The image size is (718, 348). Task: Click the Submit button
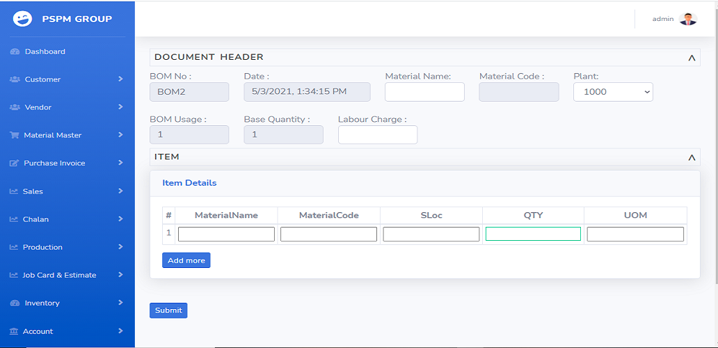[168, 310]
